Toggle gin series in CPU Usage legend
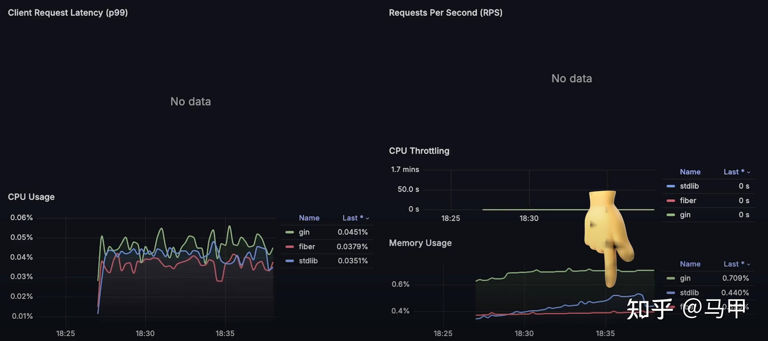The width and height of the screenshot is (768, 341). (x=304, y=232)
